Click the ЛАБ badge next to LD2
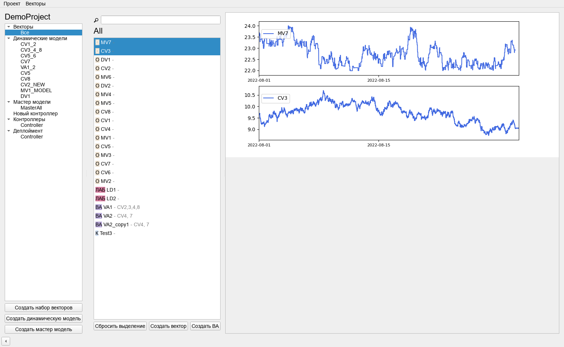 100,198
